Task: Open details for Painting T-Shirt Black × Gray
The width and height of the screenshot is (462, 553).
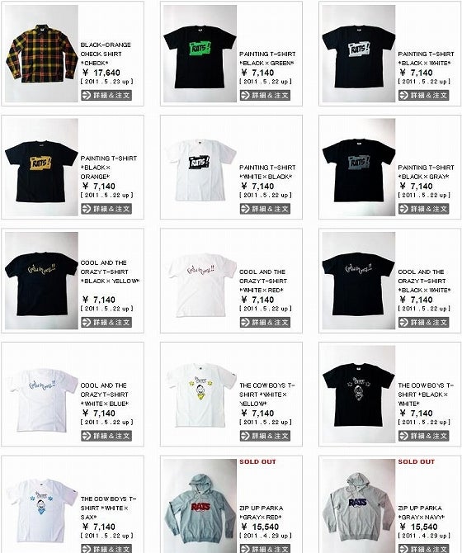Action: pyautogui.click(x=423, y=209)
